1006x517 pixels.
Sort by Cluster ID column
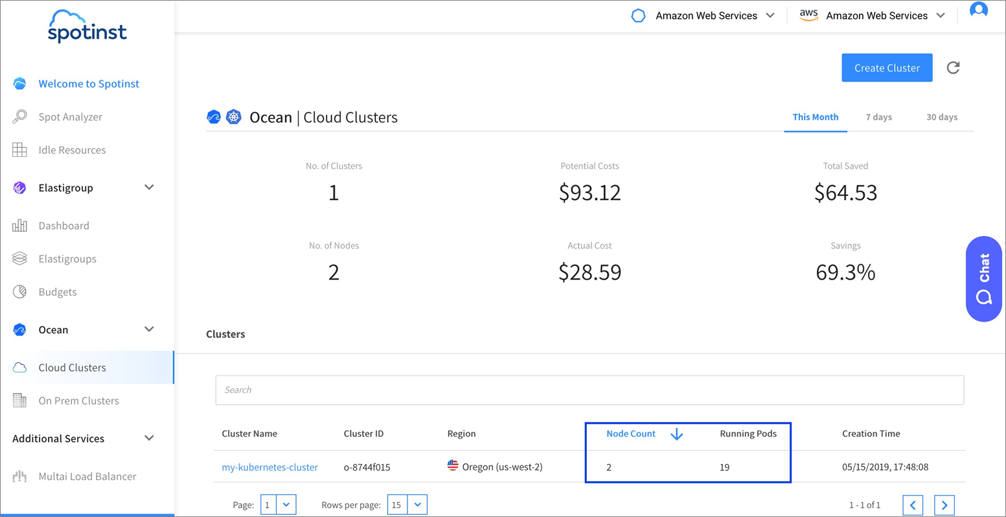click(363, 434)
